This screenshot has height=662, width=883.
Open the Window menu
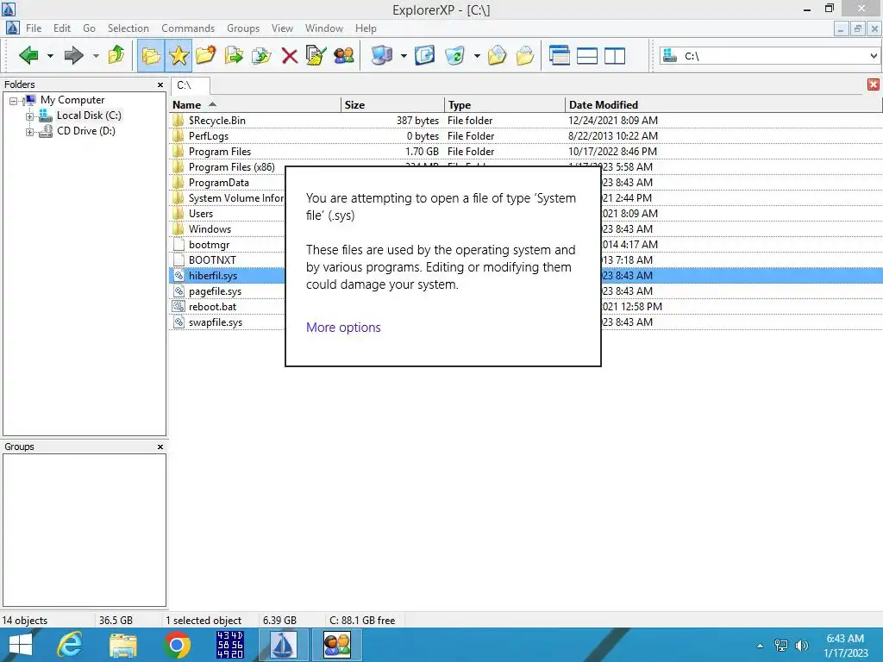[x=324, y=28]
